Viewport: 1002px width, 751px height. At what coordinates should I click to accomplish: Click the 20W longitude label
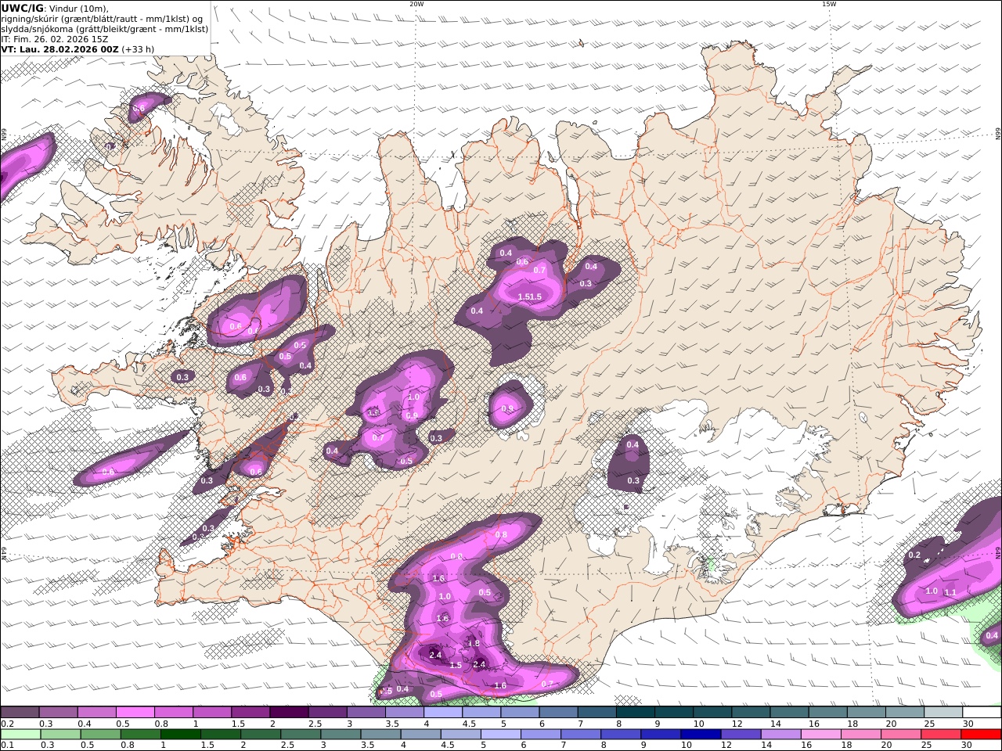416,4
